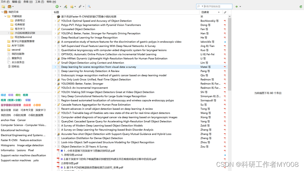
Task: Click item icon beside YOLO9000 title
Action: tap(59, 84)
